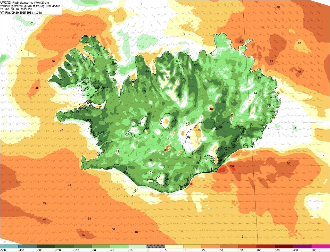Click the legend swatch between 25 and 50

click(211, 246)
